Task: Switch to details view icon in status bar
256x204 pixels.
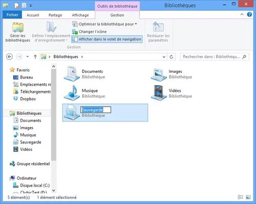Action: pos(240,197)
